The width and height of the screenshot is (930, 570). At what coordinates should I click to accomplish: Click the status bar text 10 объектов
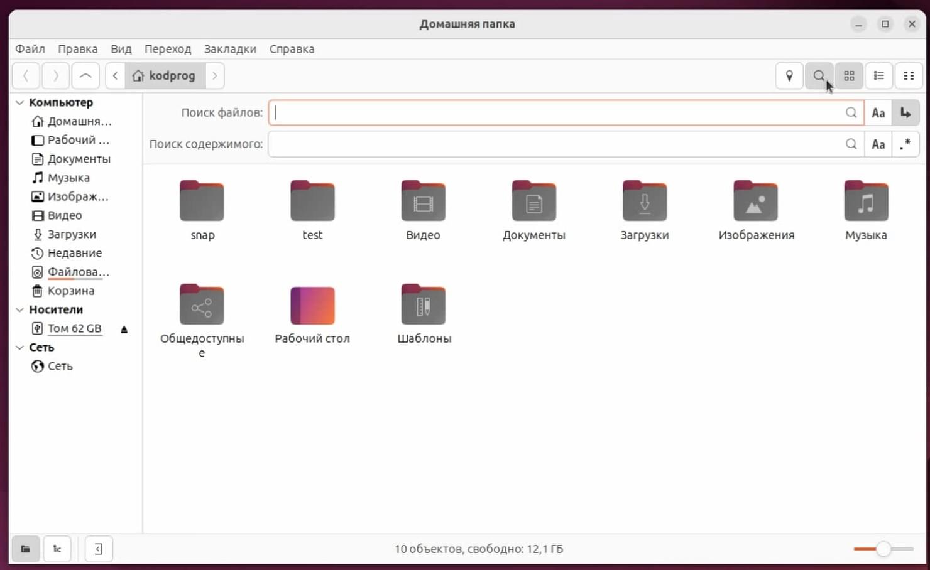[429, 549]
